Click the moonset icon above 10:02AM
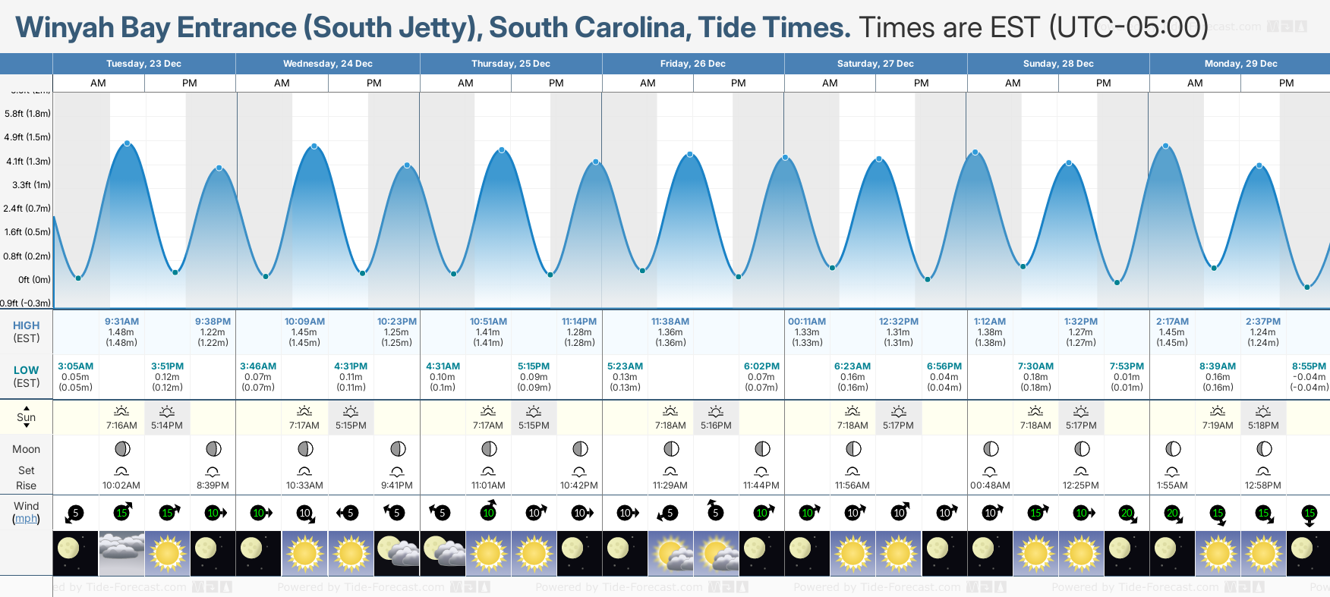 coord(121,471)
